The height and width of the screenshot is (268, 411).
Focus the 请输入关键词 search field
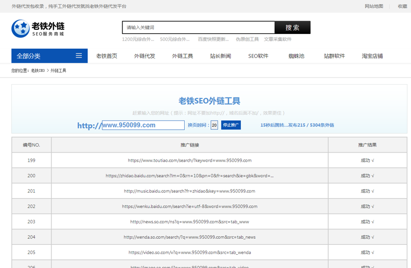(x=199, y=28)
